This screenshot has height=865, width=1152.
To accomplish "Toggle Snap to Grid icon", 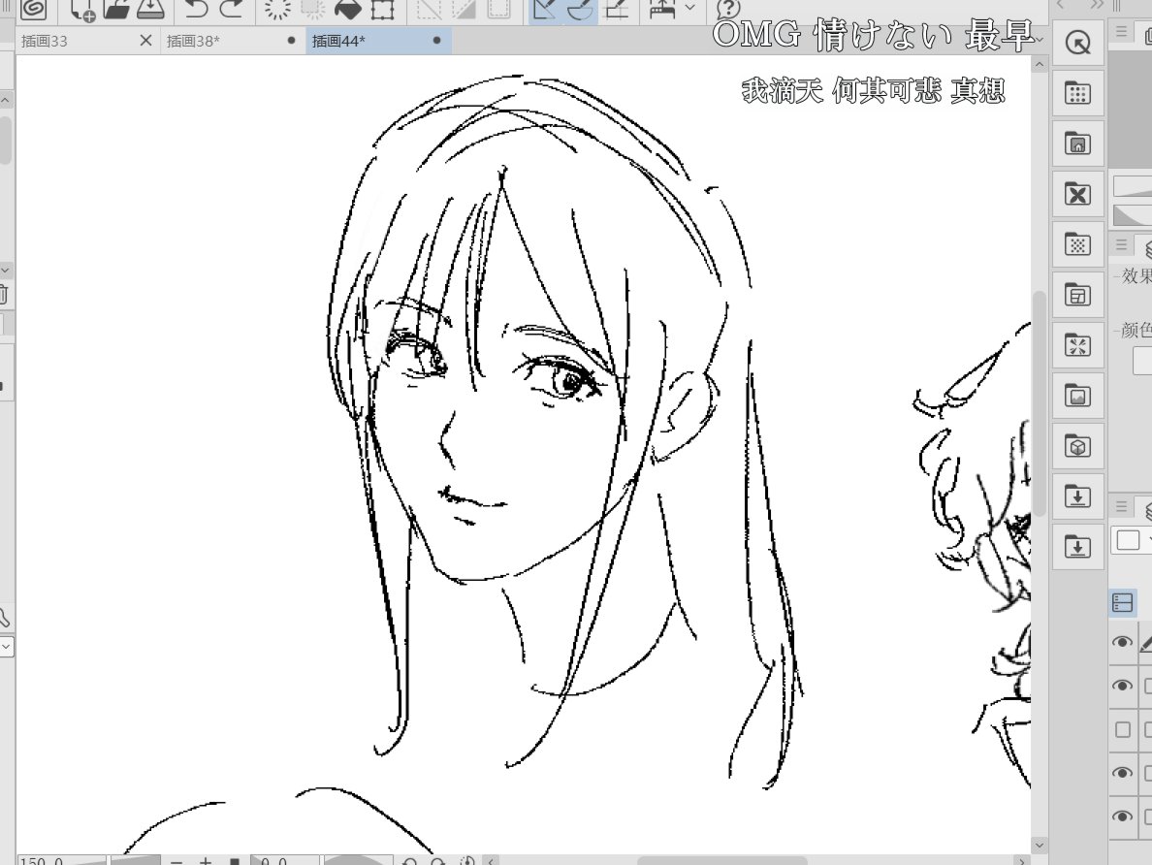I will (616, 9).
